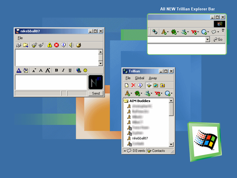Toggle sound with speaker icon in chat window
Image resolution: width=237 pixels, height=178 pixels.
[71, 45]
